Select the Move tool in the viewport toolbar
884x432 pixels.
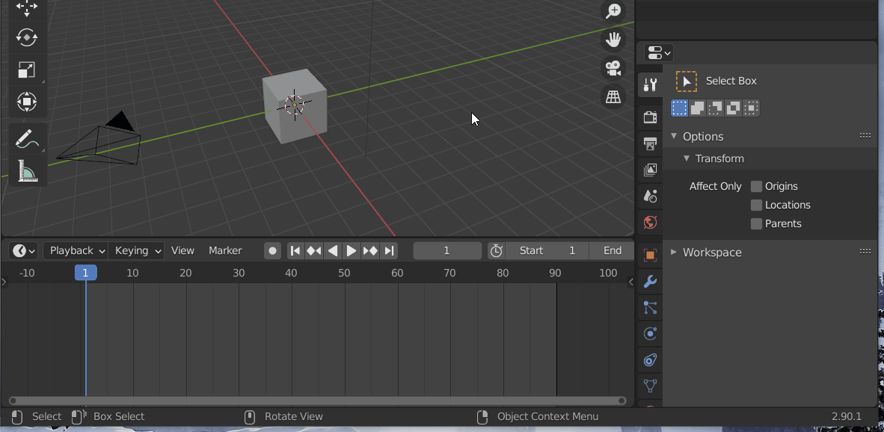click(26, 8)
